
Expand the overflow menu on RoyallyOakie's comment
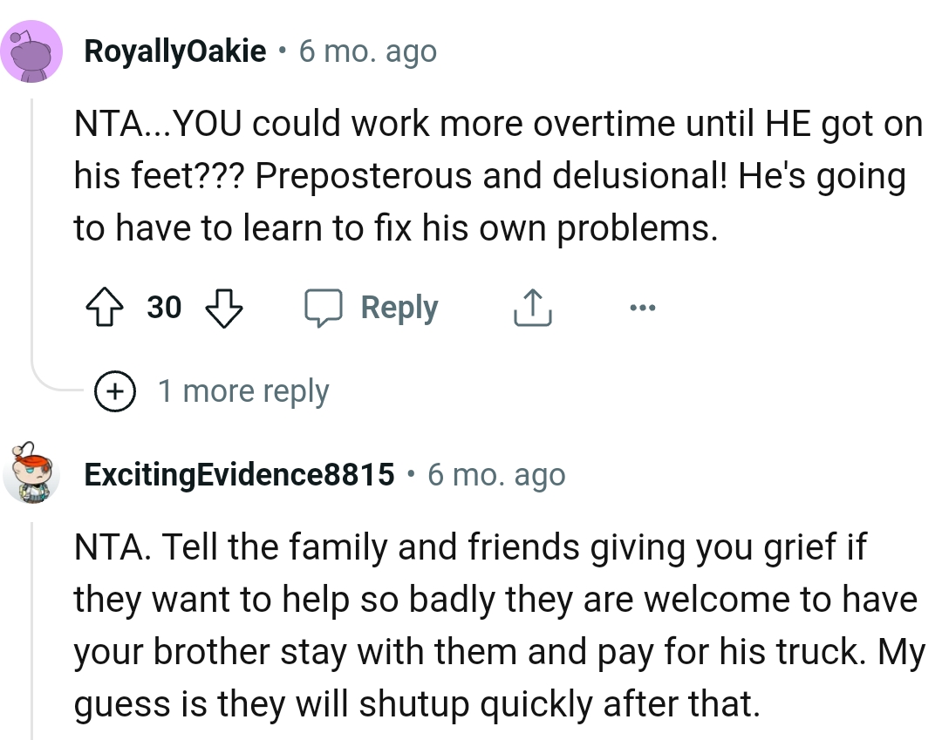click(x=642, y=307)
